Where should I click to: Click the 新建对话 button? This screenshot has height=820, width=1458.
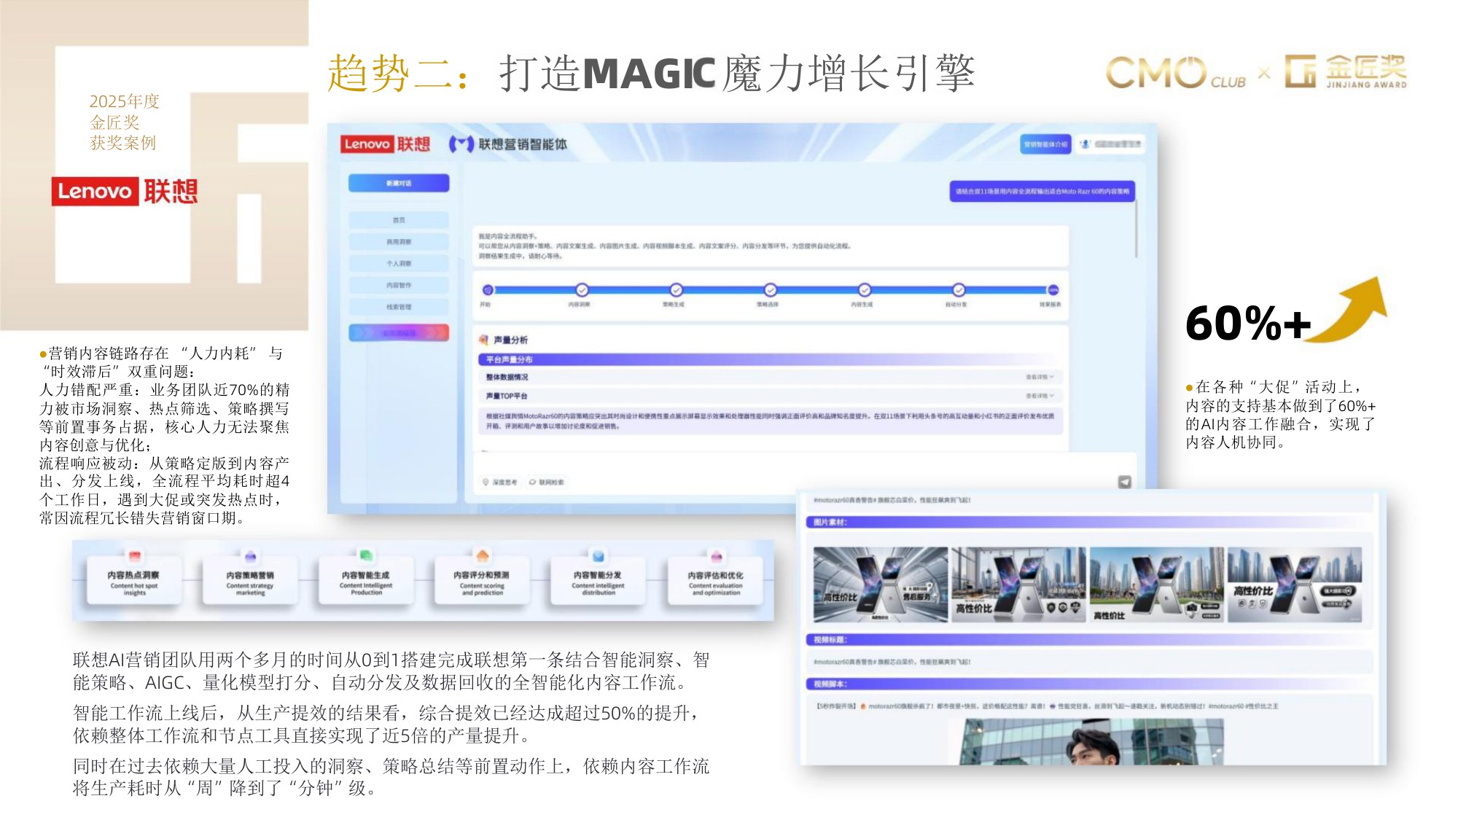pyautogui.click(x=399, y=184)
